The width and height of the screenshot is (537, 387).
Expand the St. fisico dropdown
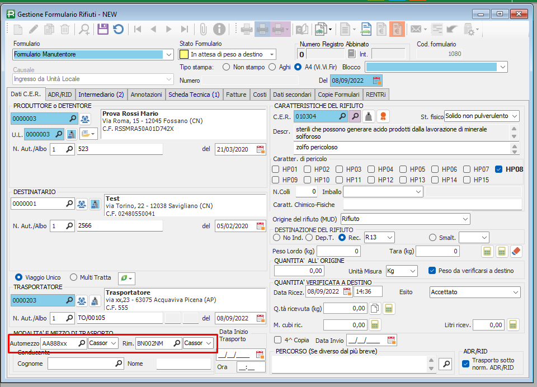(514, 116)
